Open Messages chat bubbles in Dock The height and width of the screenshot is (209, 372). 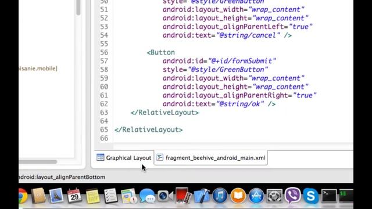tap(147, 196)
